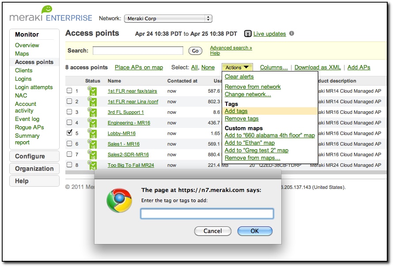
Task: Open the Help link under Advanced search
Action: tap(215, 53)
